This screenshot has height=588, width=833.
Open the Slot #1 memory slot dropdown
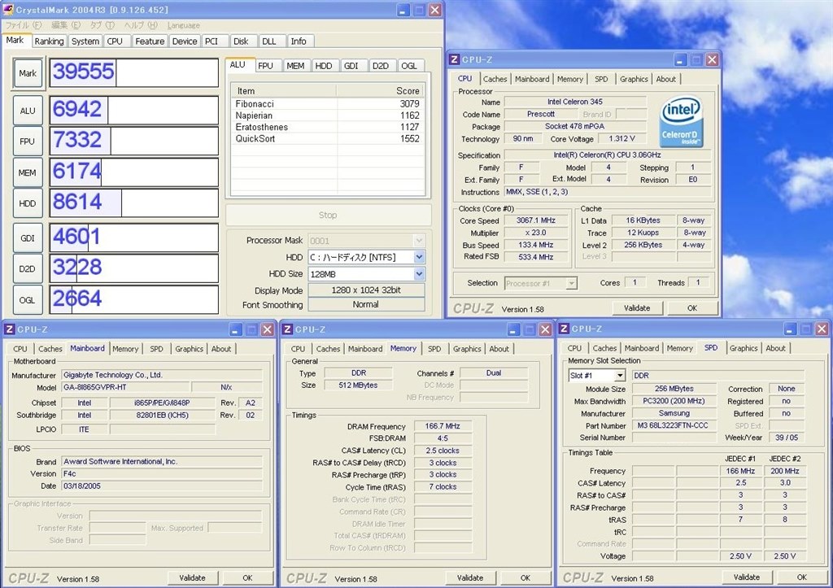tap(620, 376)
